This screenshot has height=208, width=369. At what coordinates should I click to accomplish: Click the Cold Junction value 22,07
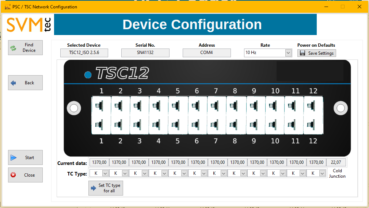tap(336, 162)
